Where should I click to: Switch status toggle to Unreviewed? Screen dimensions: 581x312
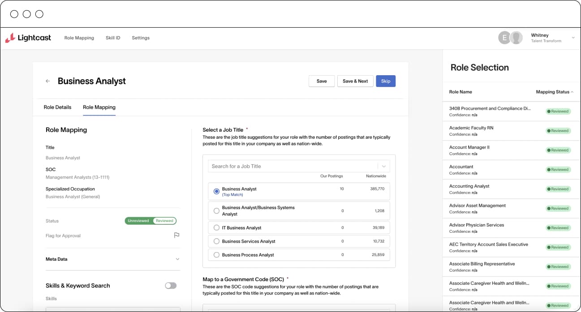(138, 221)
